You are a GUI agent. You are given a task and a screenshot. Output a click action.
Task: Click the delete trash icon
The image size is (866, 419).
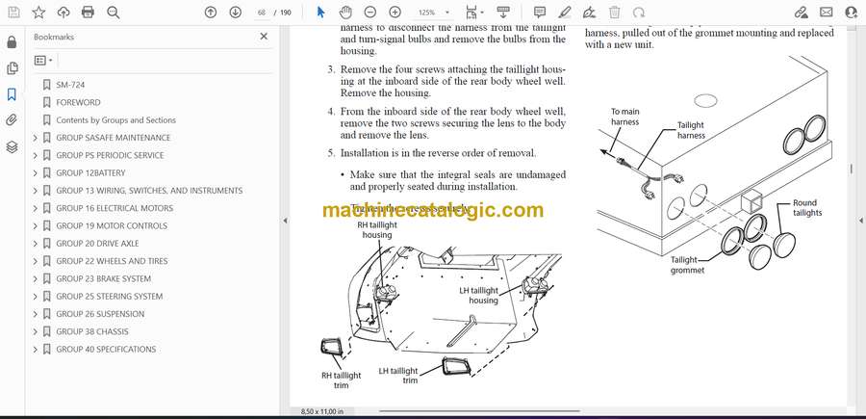614,13
